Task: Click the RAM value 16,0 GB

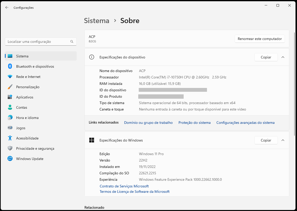Action: (x=160, y=84)
